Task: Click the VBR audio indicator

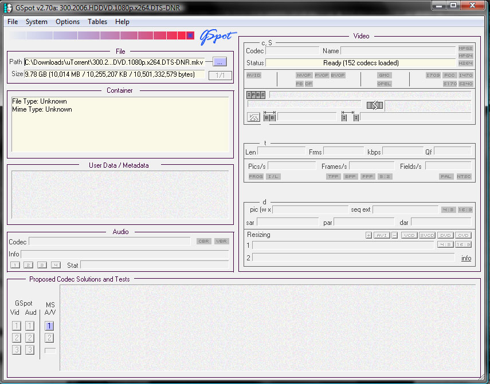Action: [x=222, y=242]
